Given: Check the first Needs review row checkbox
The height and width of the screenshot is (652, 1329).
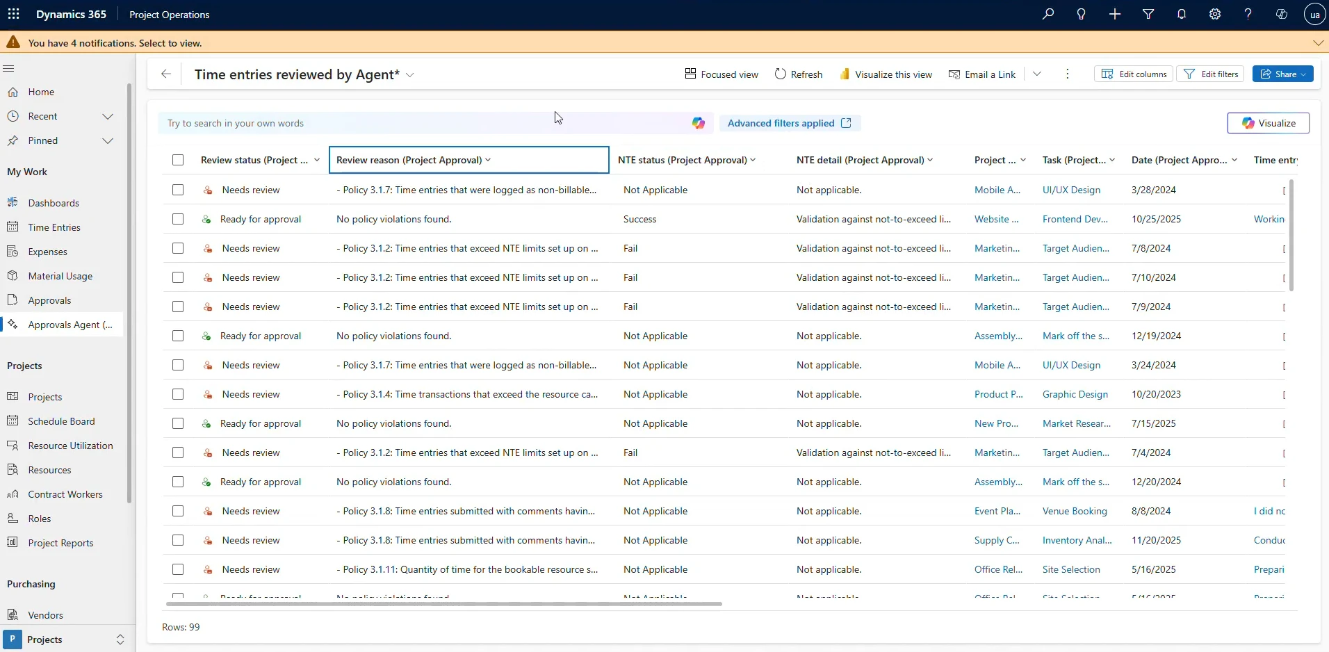Looking at the screenshot, I should click(178, 190).
